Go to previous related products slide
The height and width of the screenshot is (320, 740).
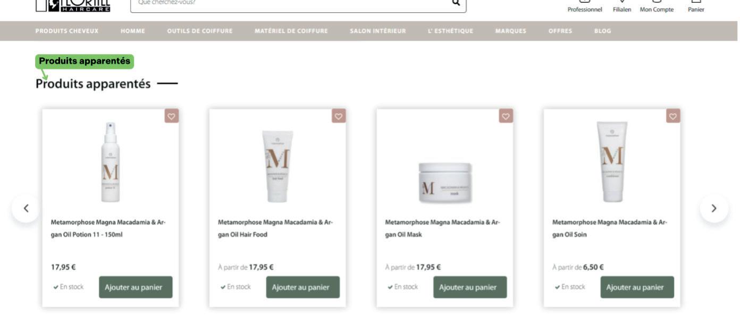click(x=26, y=209)
